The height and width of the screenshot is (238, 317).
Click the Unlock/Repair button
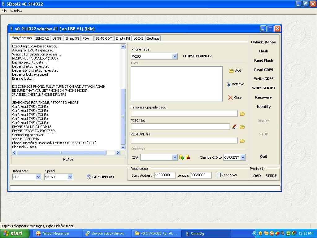263,42
